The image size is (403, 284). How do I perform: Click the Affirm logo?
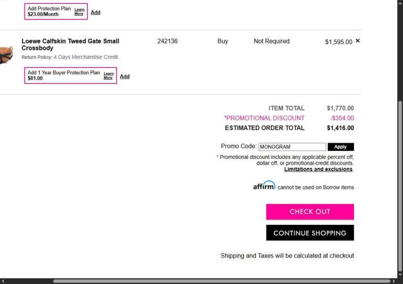point(264,185)
